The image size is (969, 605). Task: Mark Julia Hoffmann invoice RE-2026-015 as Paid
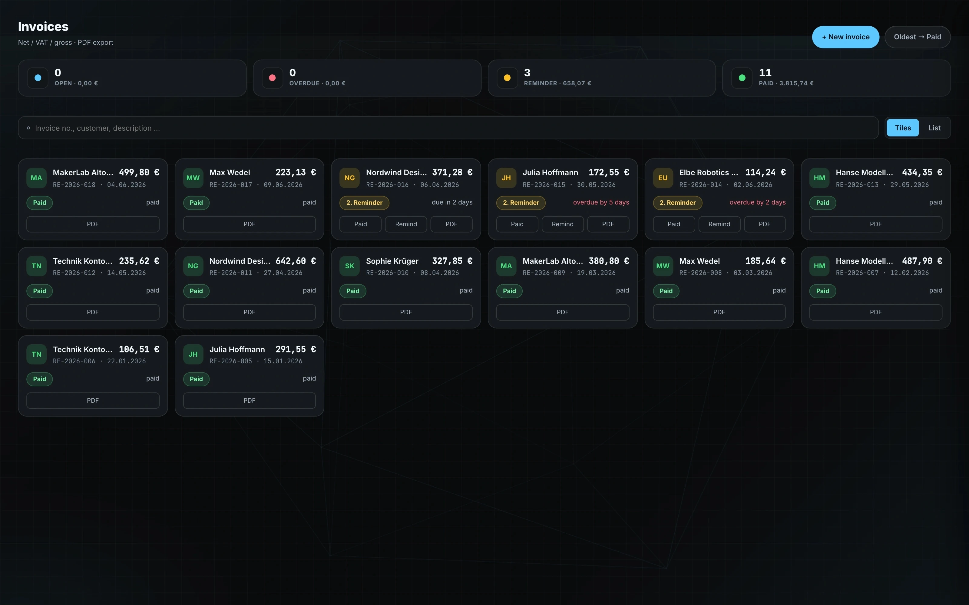[x=517, y=224]
